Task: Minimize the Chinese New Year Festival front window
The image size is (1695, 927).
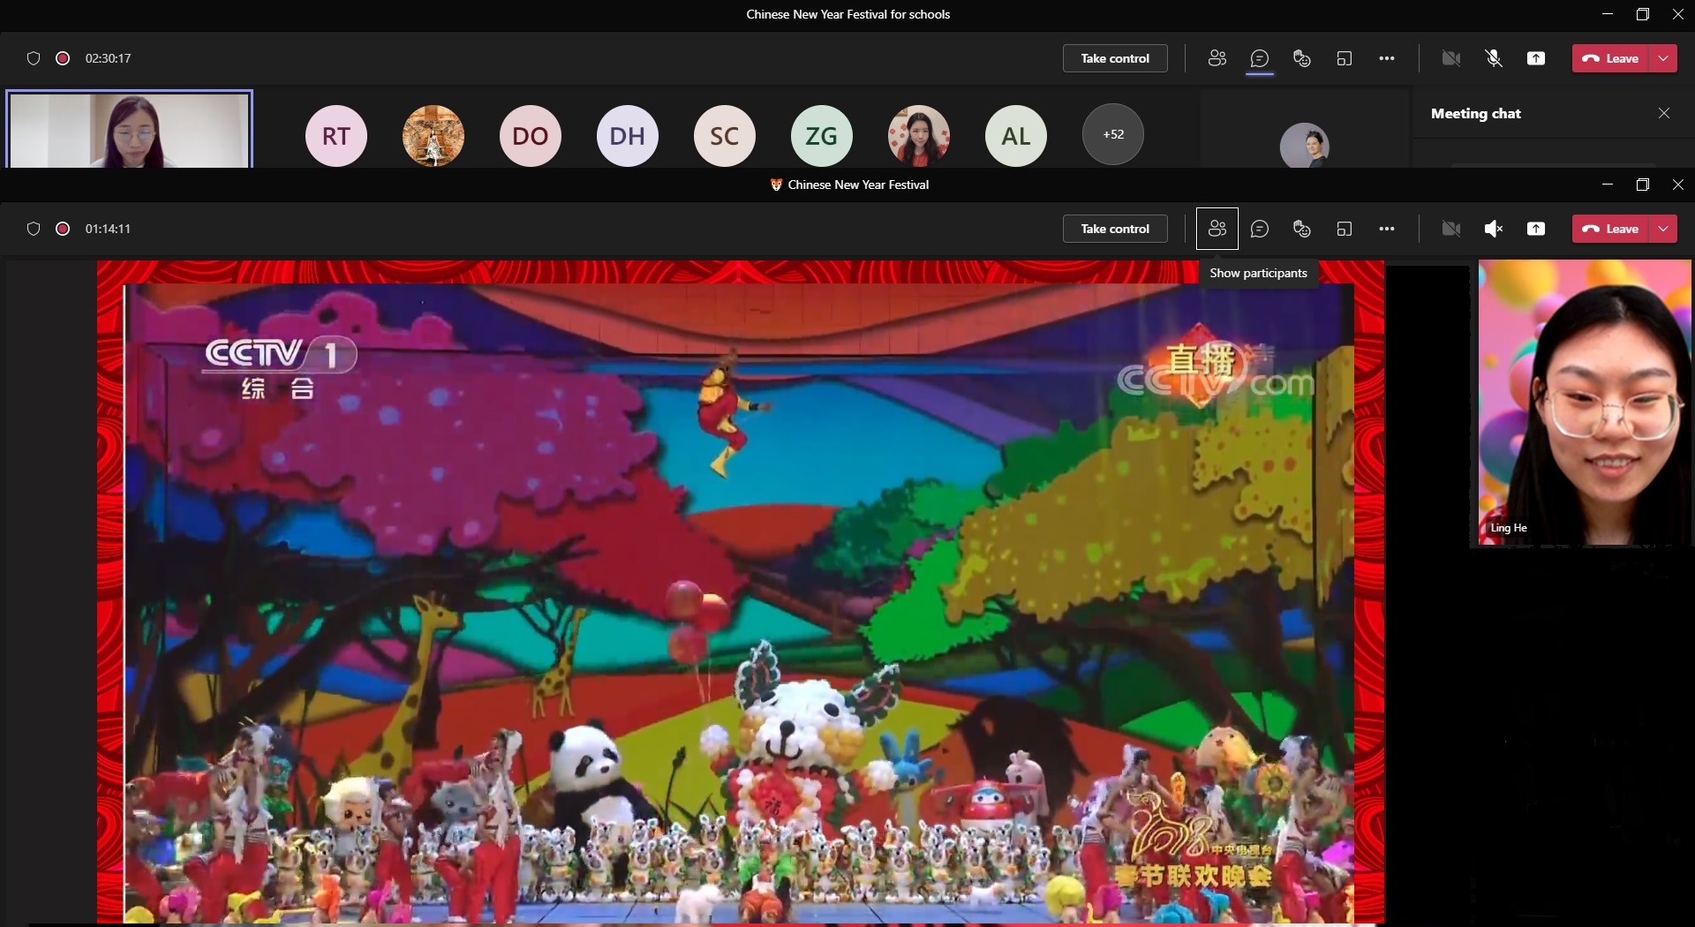Action: [1607, 185]
